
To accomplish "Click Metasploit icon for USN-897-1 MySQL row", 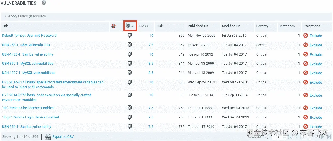I will [x=130, y=64].
